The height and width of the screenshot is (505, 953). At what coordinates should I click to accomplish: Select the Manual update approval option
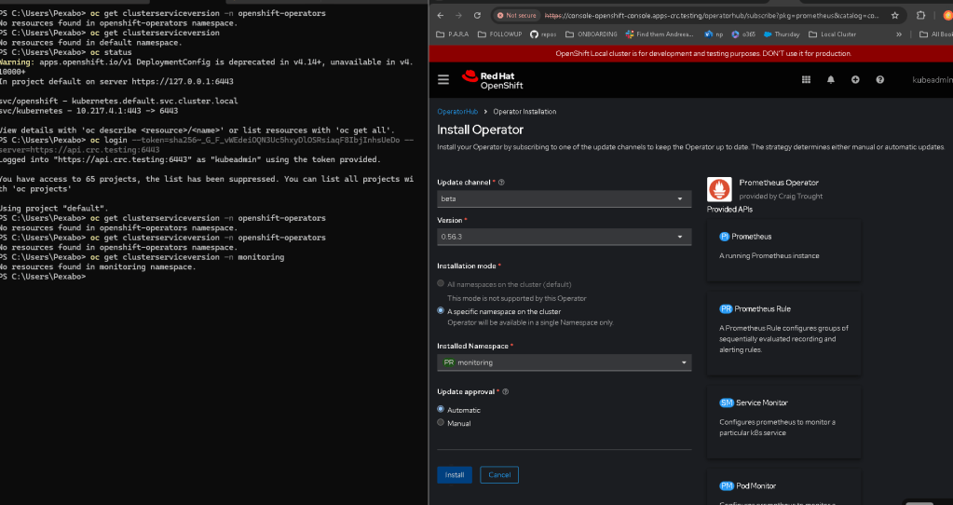click(x=441, y=422)
